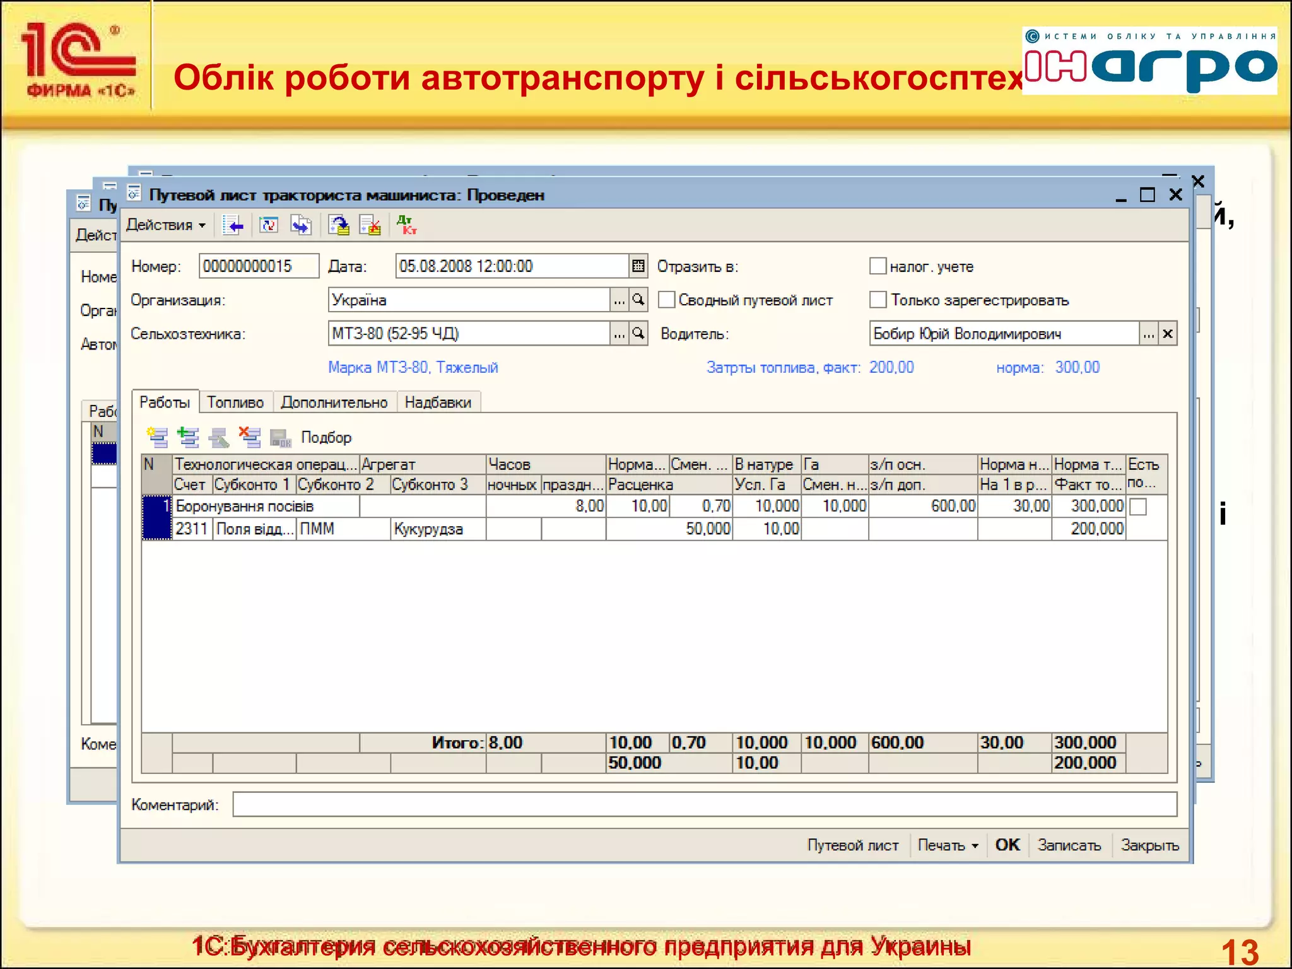Open the Печать dropdown

click(x=948, y=845)
